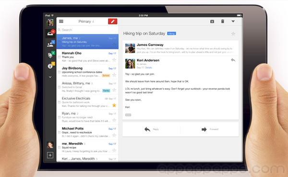This screenshot has width=288, height=177.
Task: Check the Michael Potts message checkbox
Action: (59, 133)
